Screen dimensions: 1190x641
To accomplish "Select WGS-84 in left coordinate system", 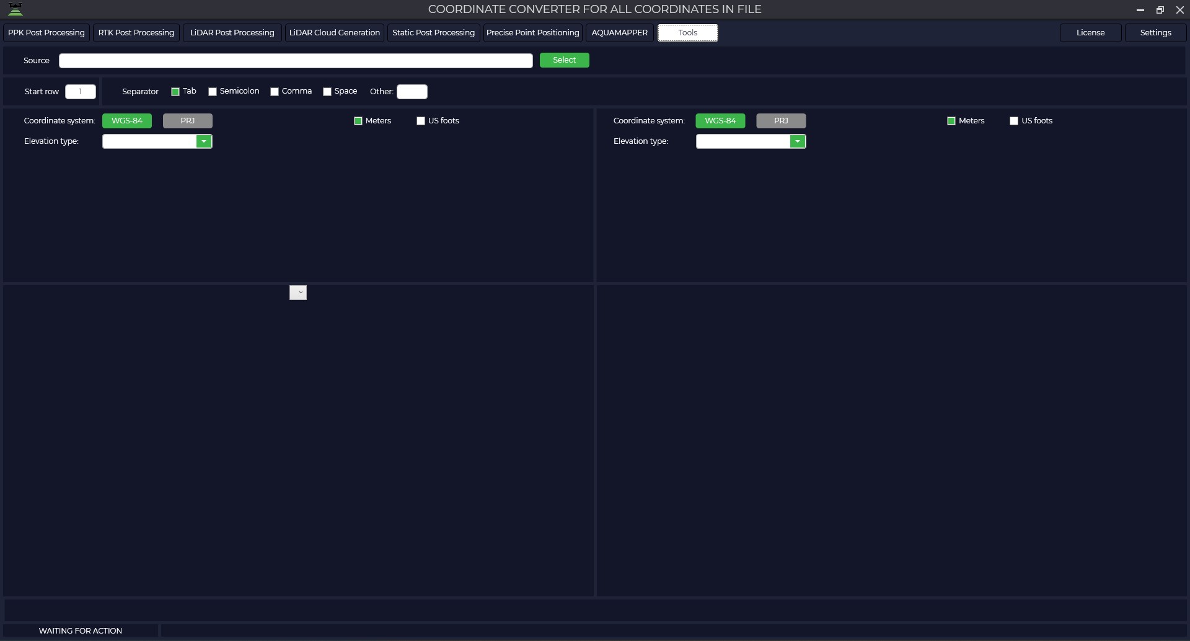I will [127, 121].
